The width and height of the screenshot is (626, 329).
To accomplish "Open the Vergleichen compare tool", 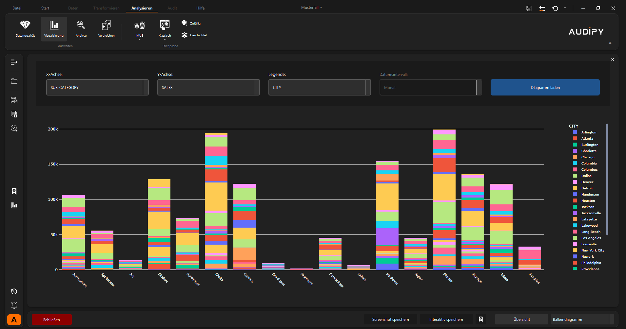I will coord(106,29).
